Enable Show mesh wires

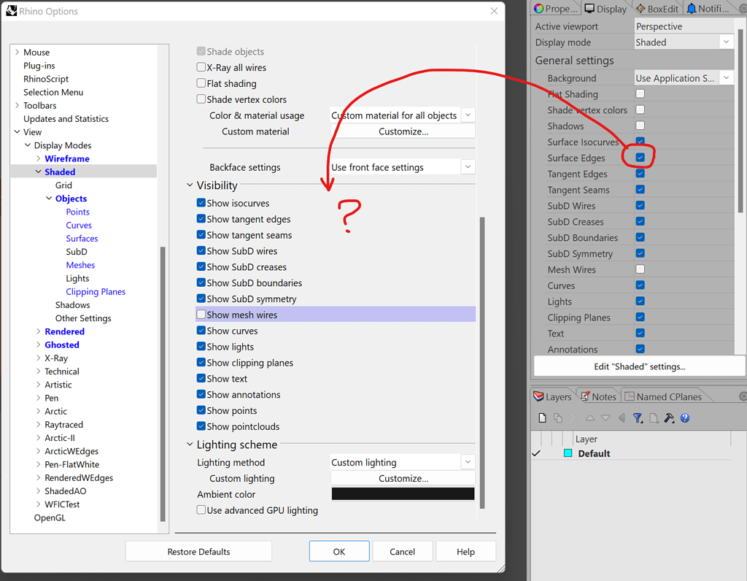pyautogui.click(x=201, y=314)
